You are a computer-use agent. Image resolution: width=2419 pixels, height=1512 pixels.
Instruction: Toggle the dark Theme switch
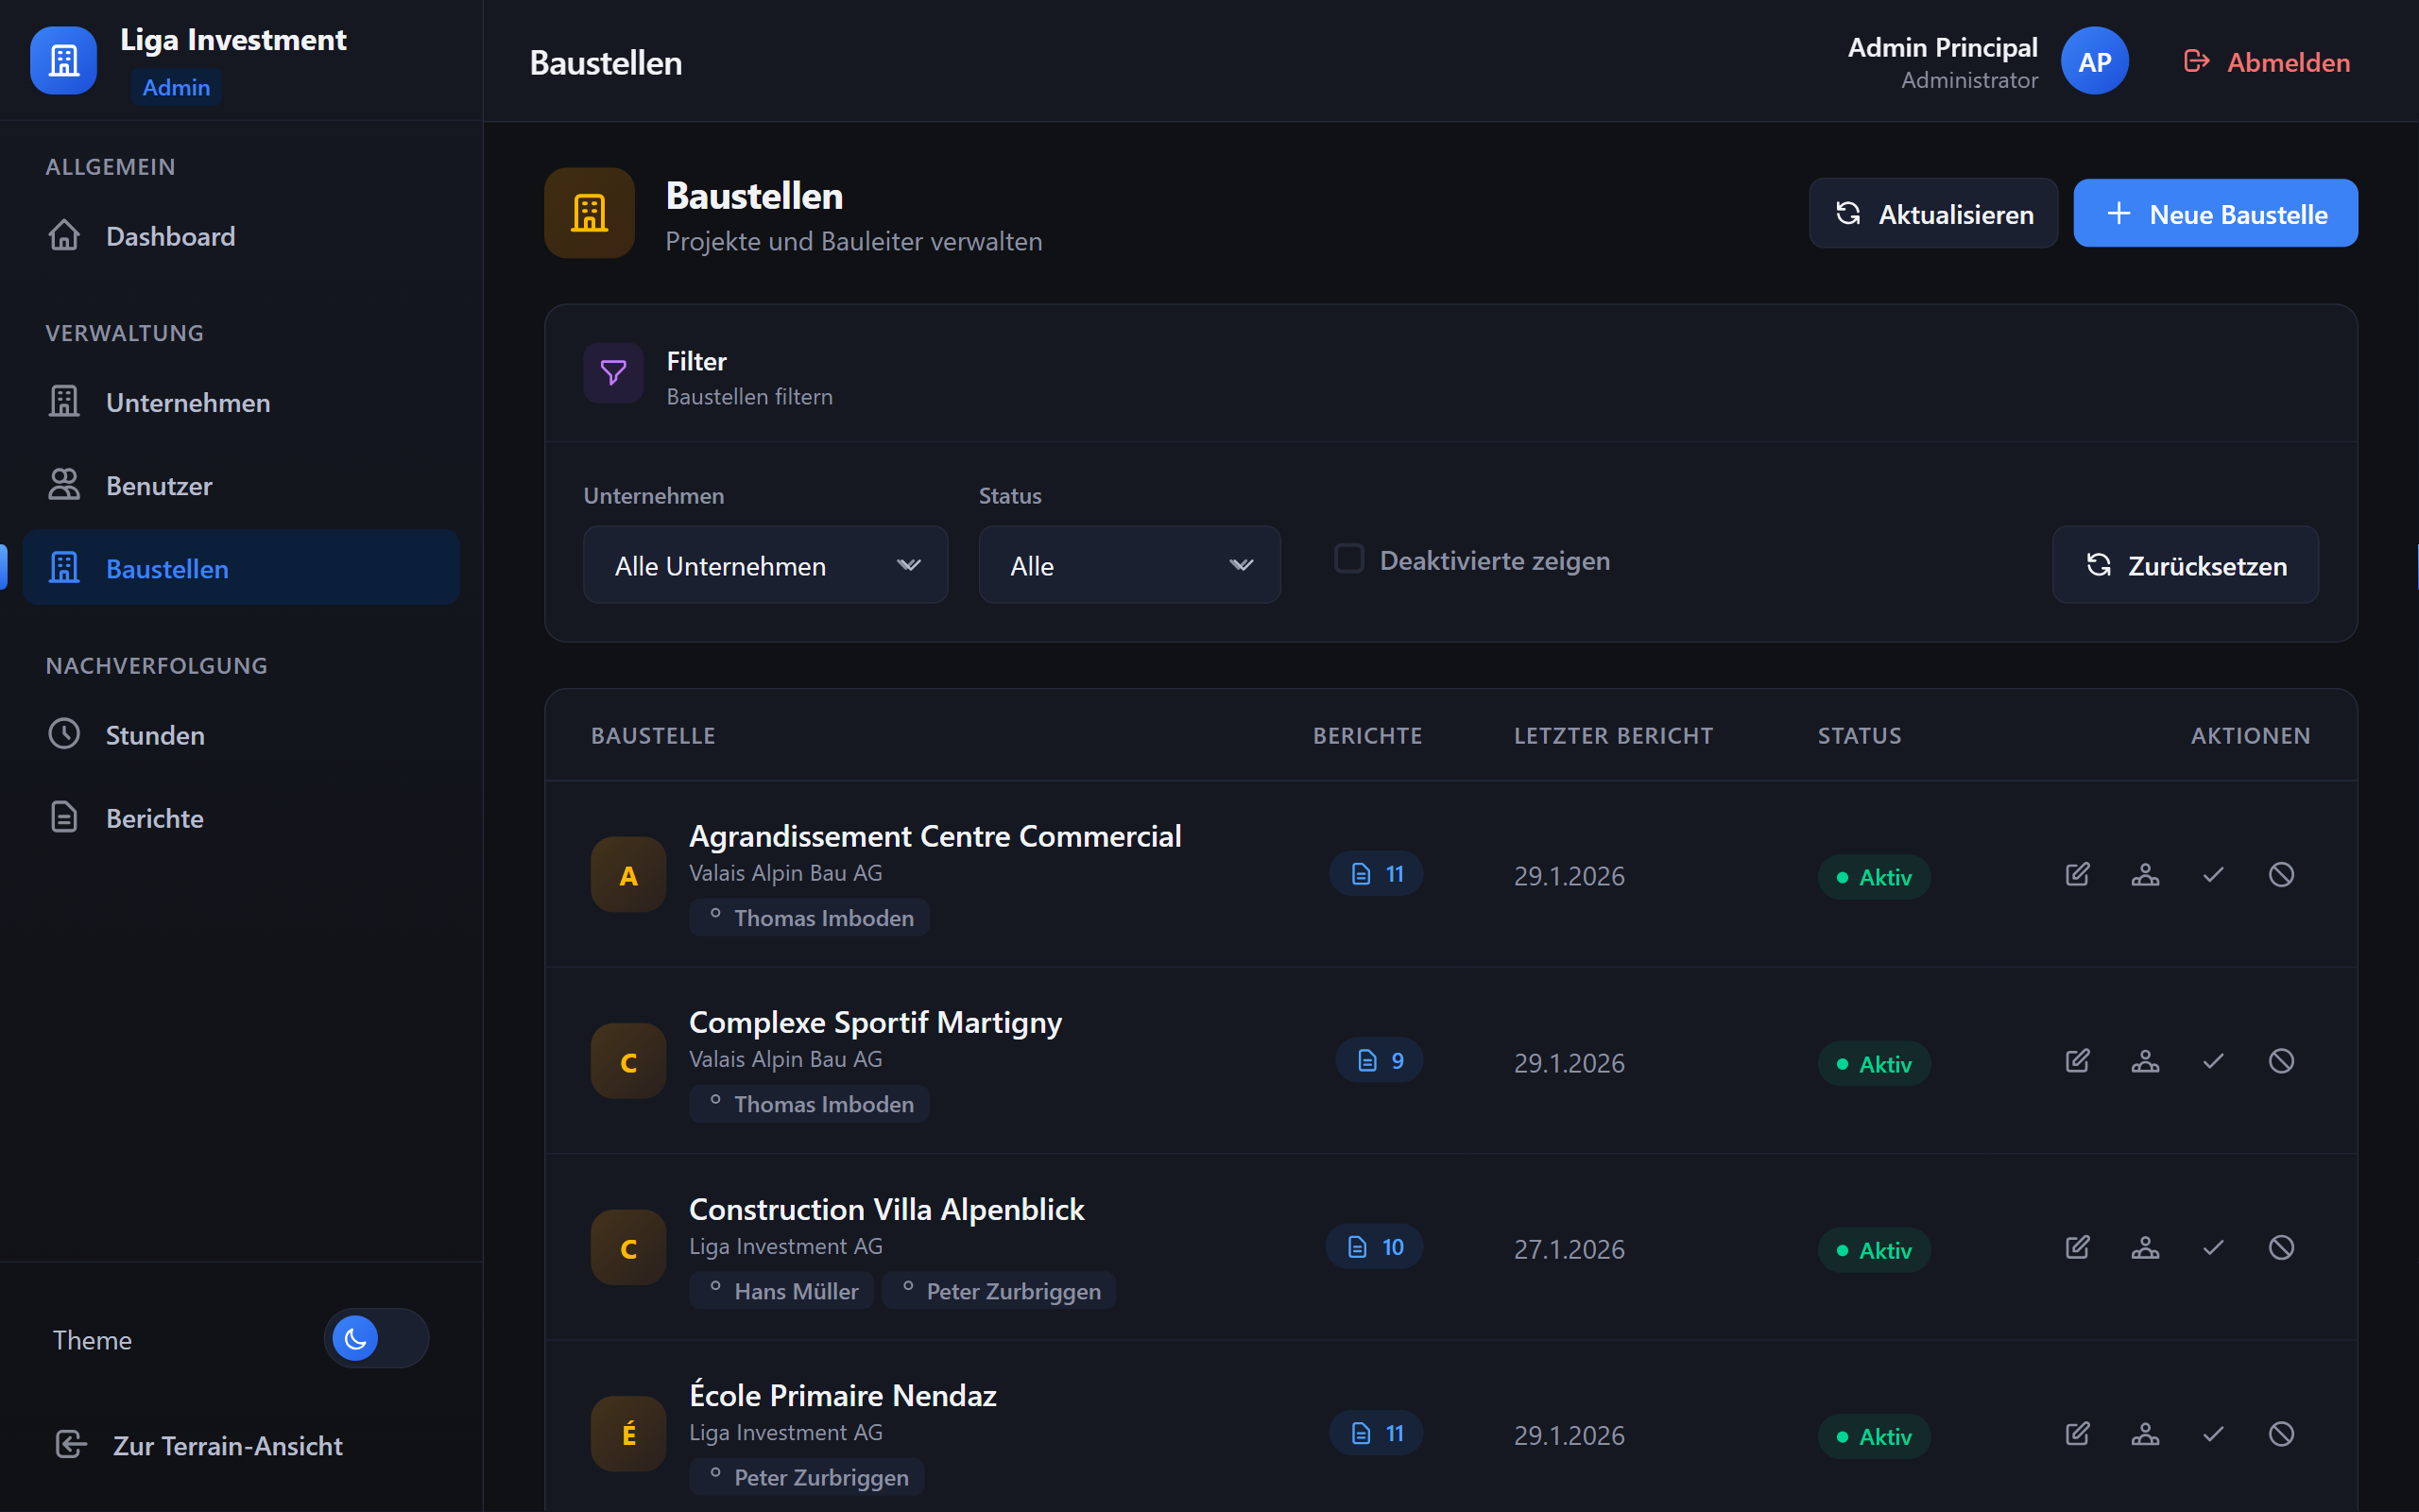tap(376, 1338)
